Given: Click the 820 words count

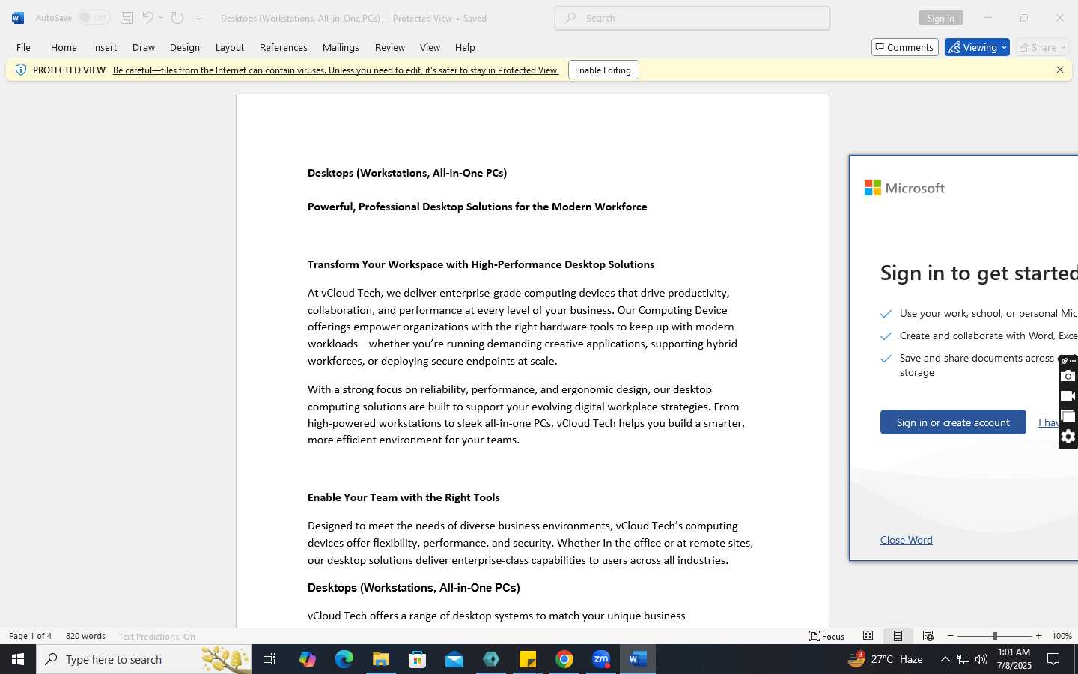Looking at the screenshot, I should pos(85,636).
